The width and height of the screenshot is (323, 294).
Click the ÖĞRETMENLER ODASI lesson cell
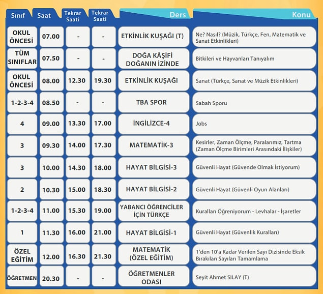coord(154,276)
